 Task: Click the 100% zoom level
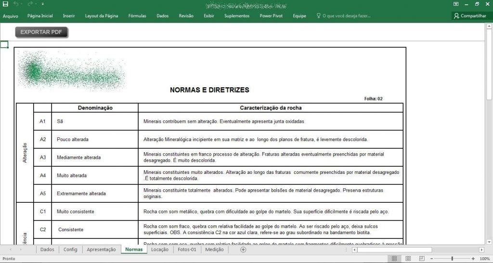coord(484,259)
